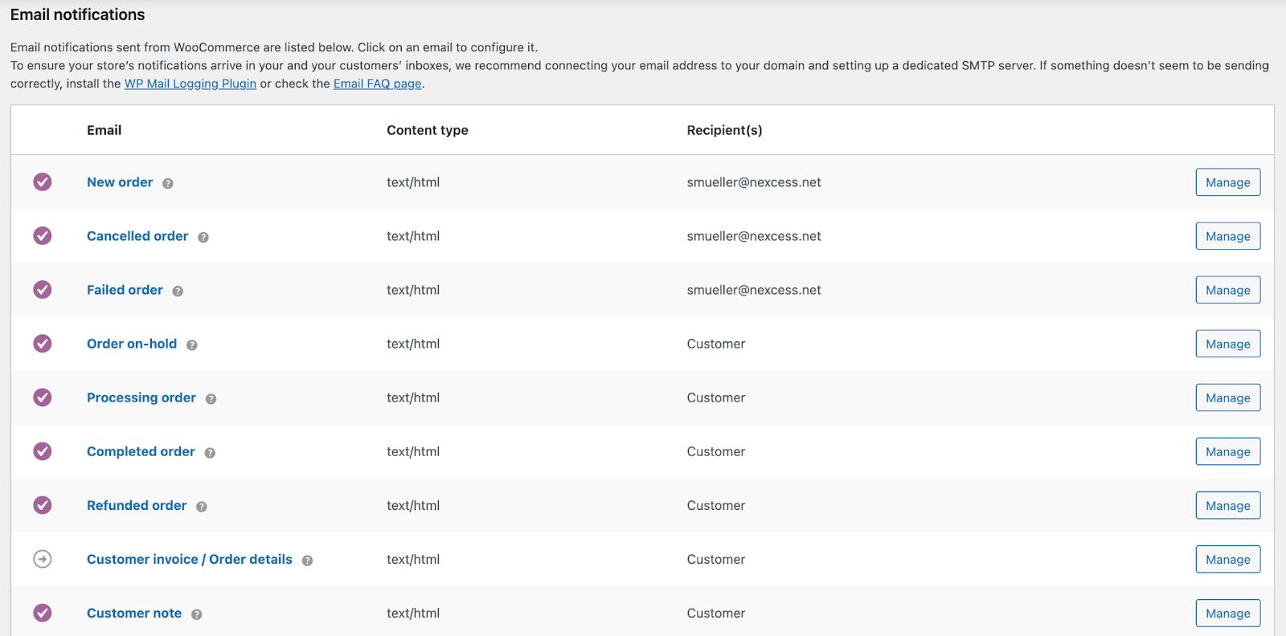Click the help icon beside New order
Viewport: 1286px width, 636px height.
(167, 183)
